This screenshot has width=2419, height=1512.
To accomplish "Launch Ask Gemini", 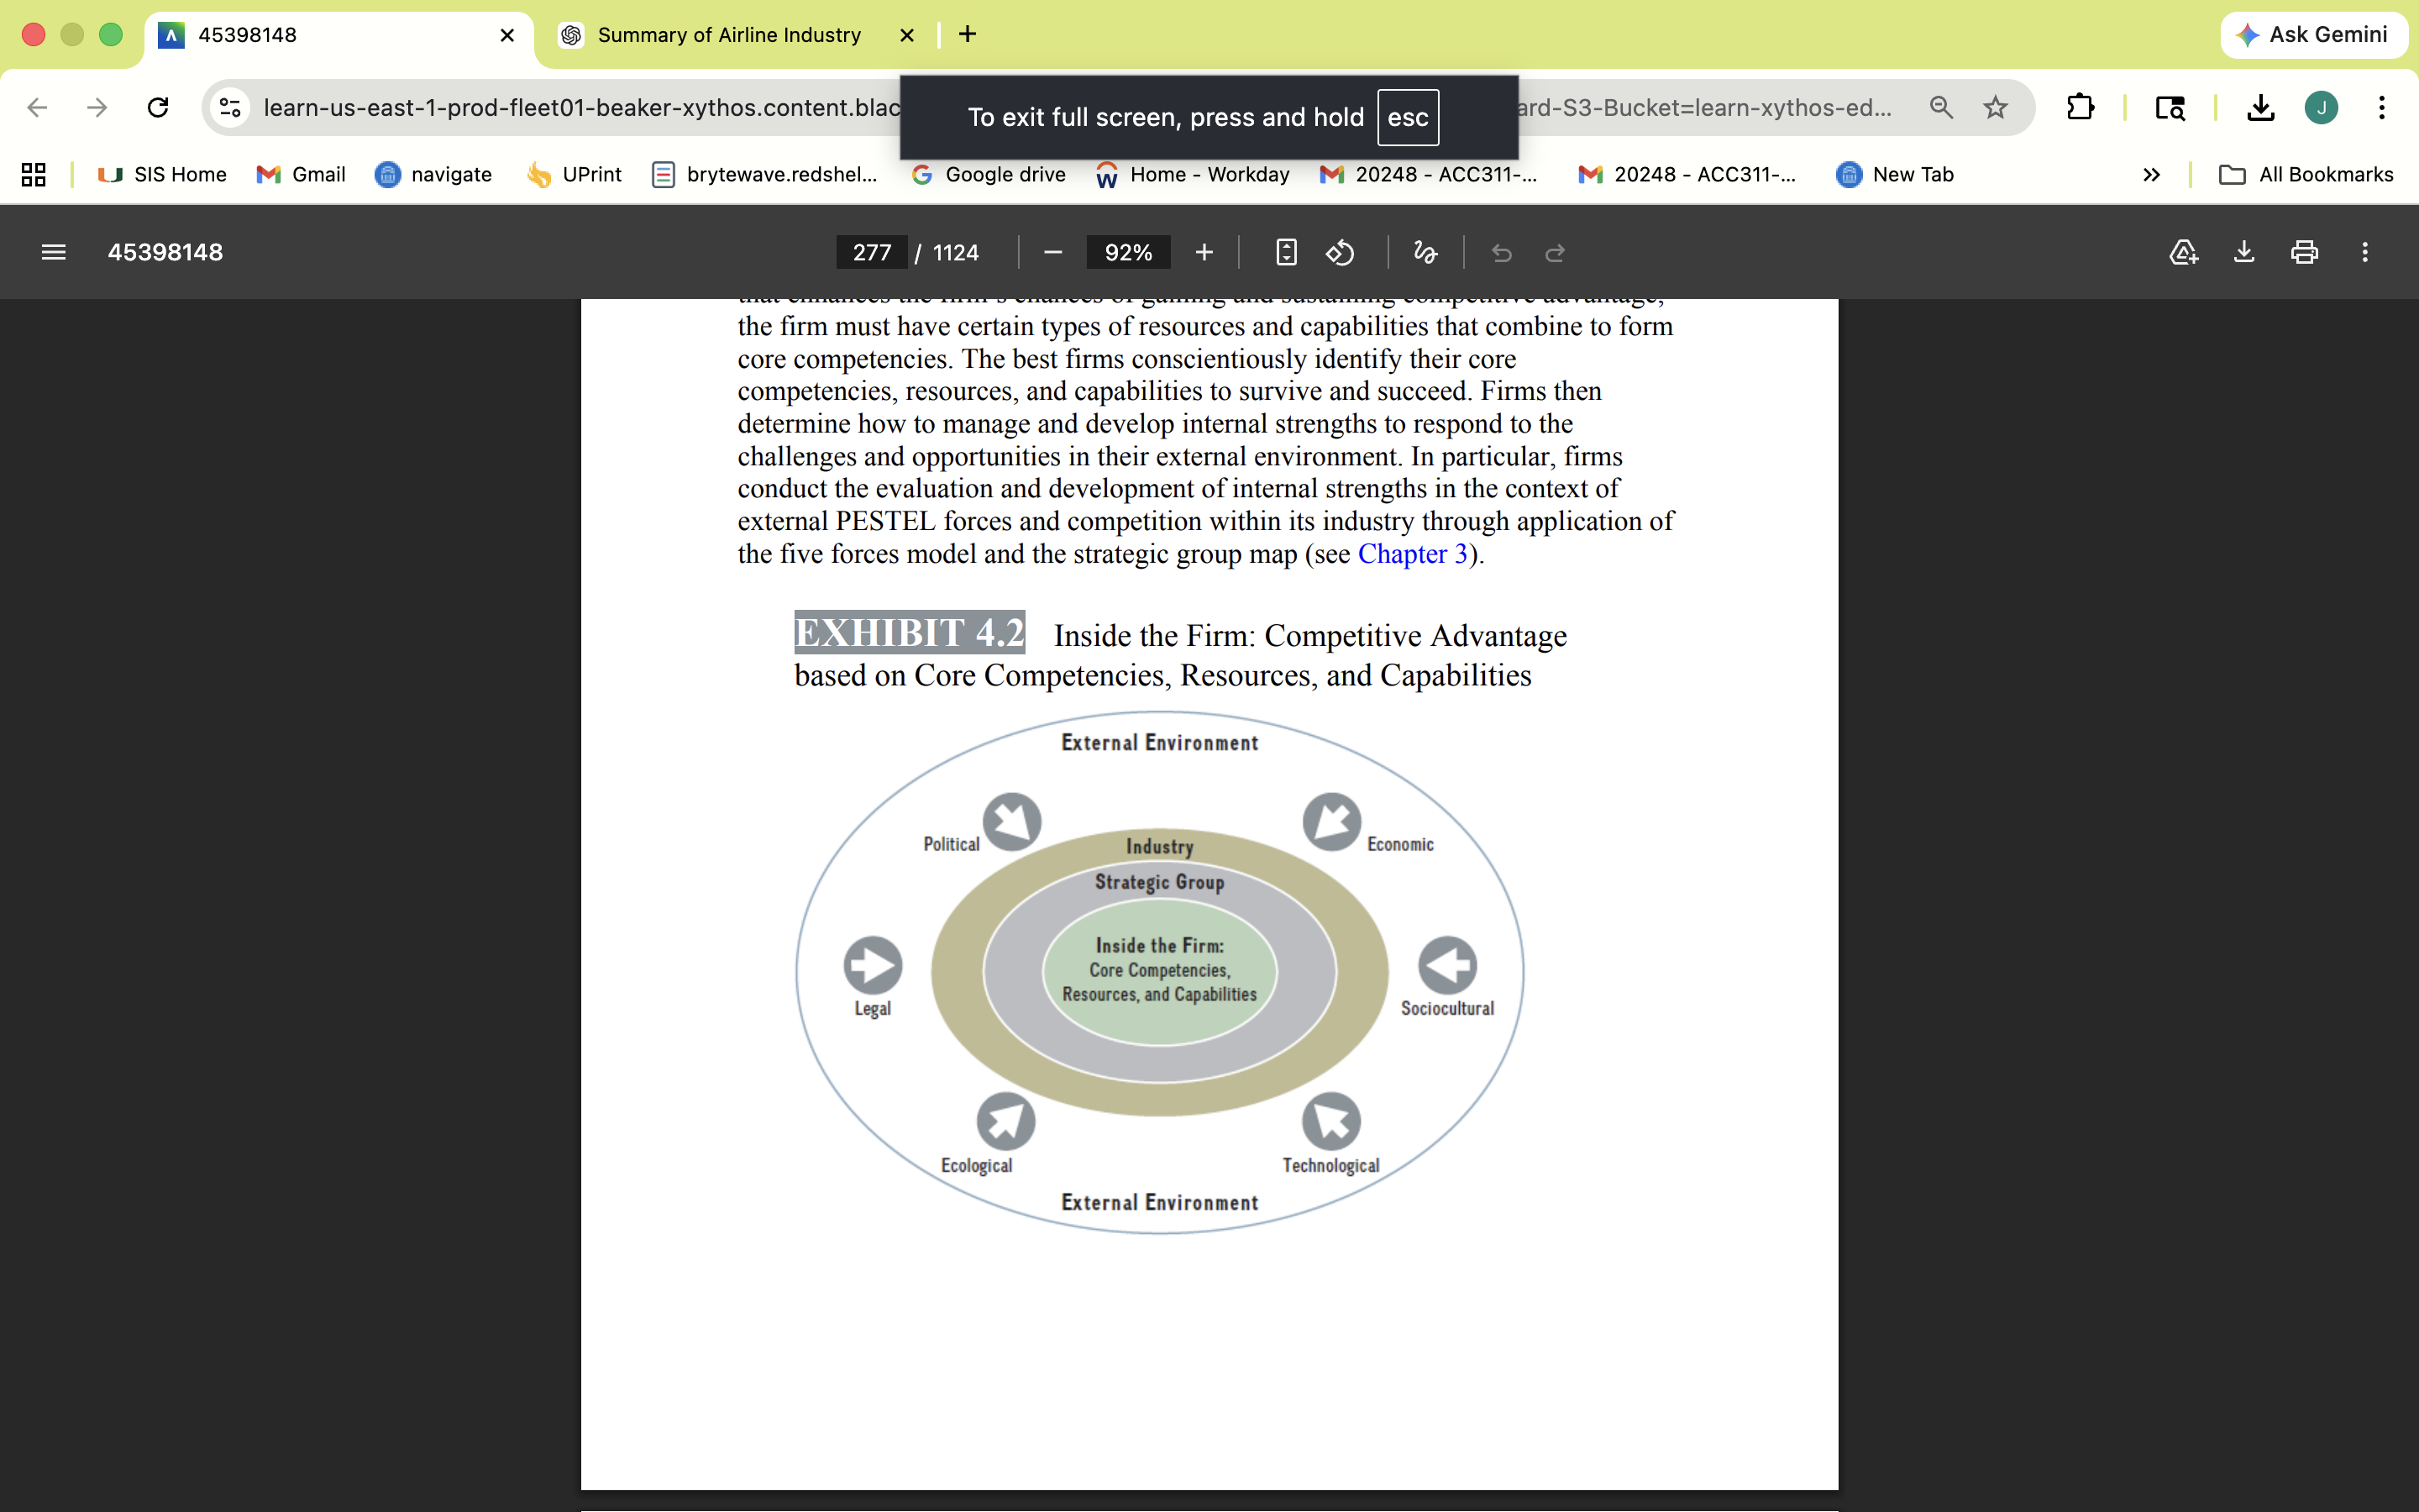I will pyautogui.click(x=2313, y=34).
